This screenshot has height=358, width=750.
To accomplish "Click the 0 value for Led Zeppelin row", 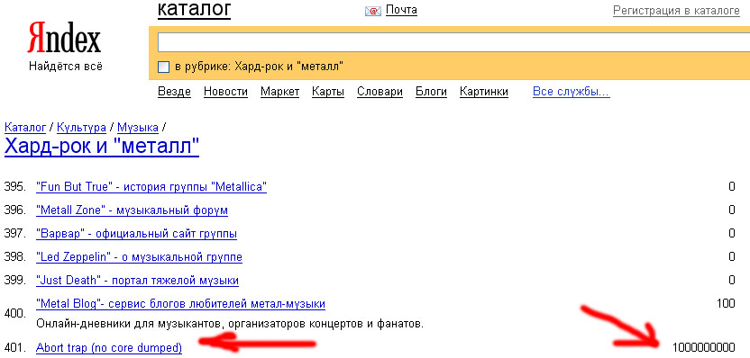I will [732, 256].
